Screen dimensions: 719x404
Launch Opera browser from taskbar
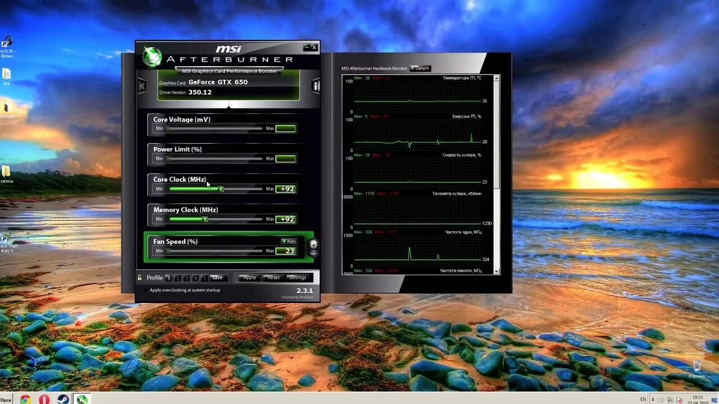point(44,399)
